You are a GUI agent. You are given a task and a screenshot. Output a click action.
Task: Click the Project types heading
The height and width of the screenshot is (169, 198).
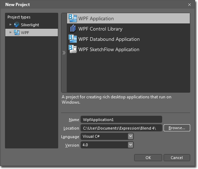(x=19, y=17)
